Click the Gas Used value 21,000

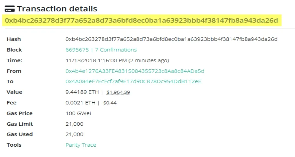coord(74,134)
